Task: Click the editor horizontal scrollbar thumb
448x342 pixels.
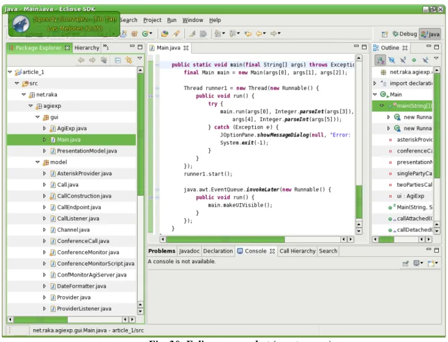Action: (x=225, y=239)
